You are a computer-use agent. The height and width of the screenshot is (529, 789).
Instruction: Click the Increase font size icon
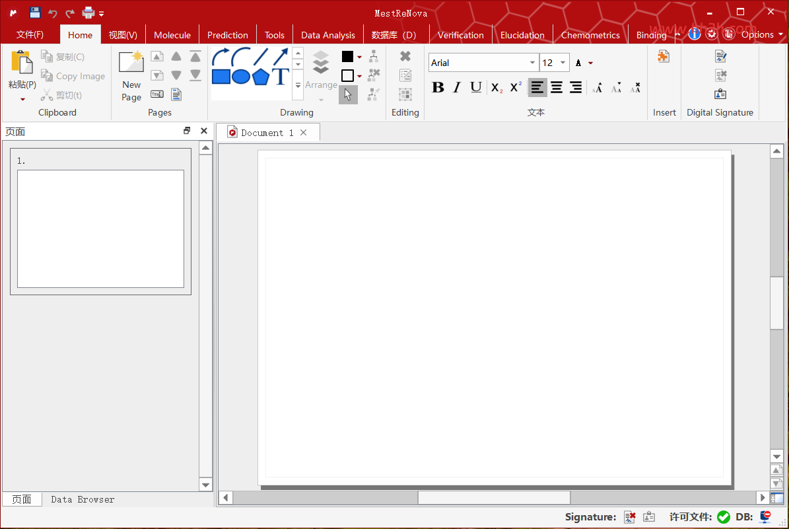598,88
